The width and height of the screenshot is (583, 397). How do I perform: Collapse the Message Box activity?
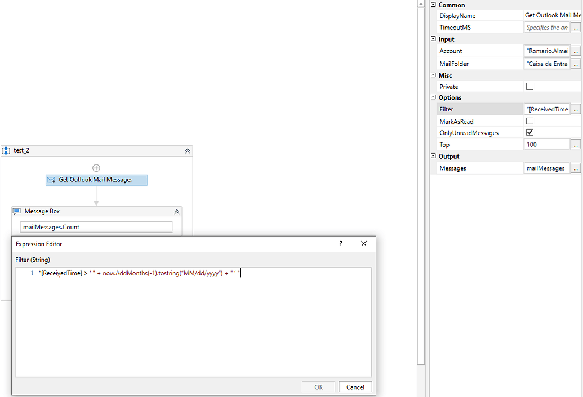(x=177, y=212)
